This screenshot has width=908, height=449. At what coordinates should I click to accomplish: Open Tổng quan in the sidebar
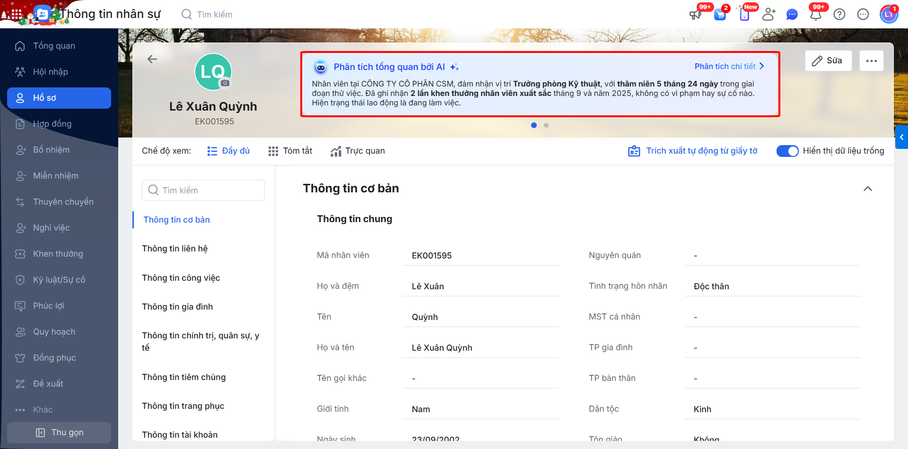pos(59,46)
